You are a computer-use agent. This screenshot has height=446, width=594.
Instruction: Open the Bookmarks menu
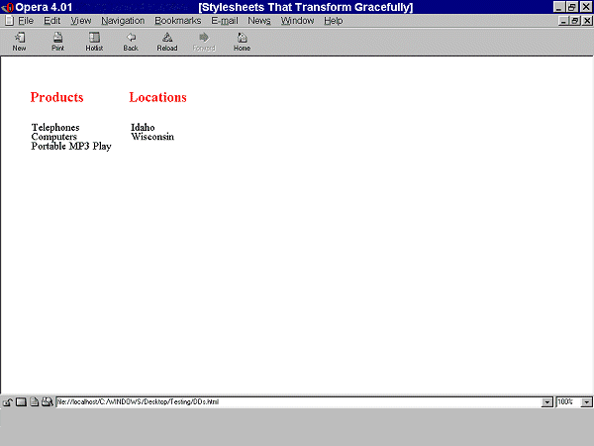click(x=177, y=21)
